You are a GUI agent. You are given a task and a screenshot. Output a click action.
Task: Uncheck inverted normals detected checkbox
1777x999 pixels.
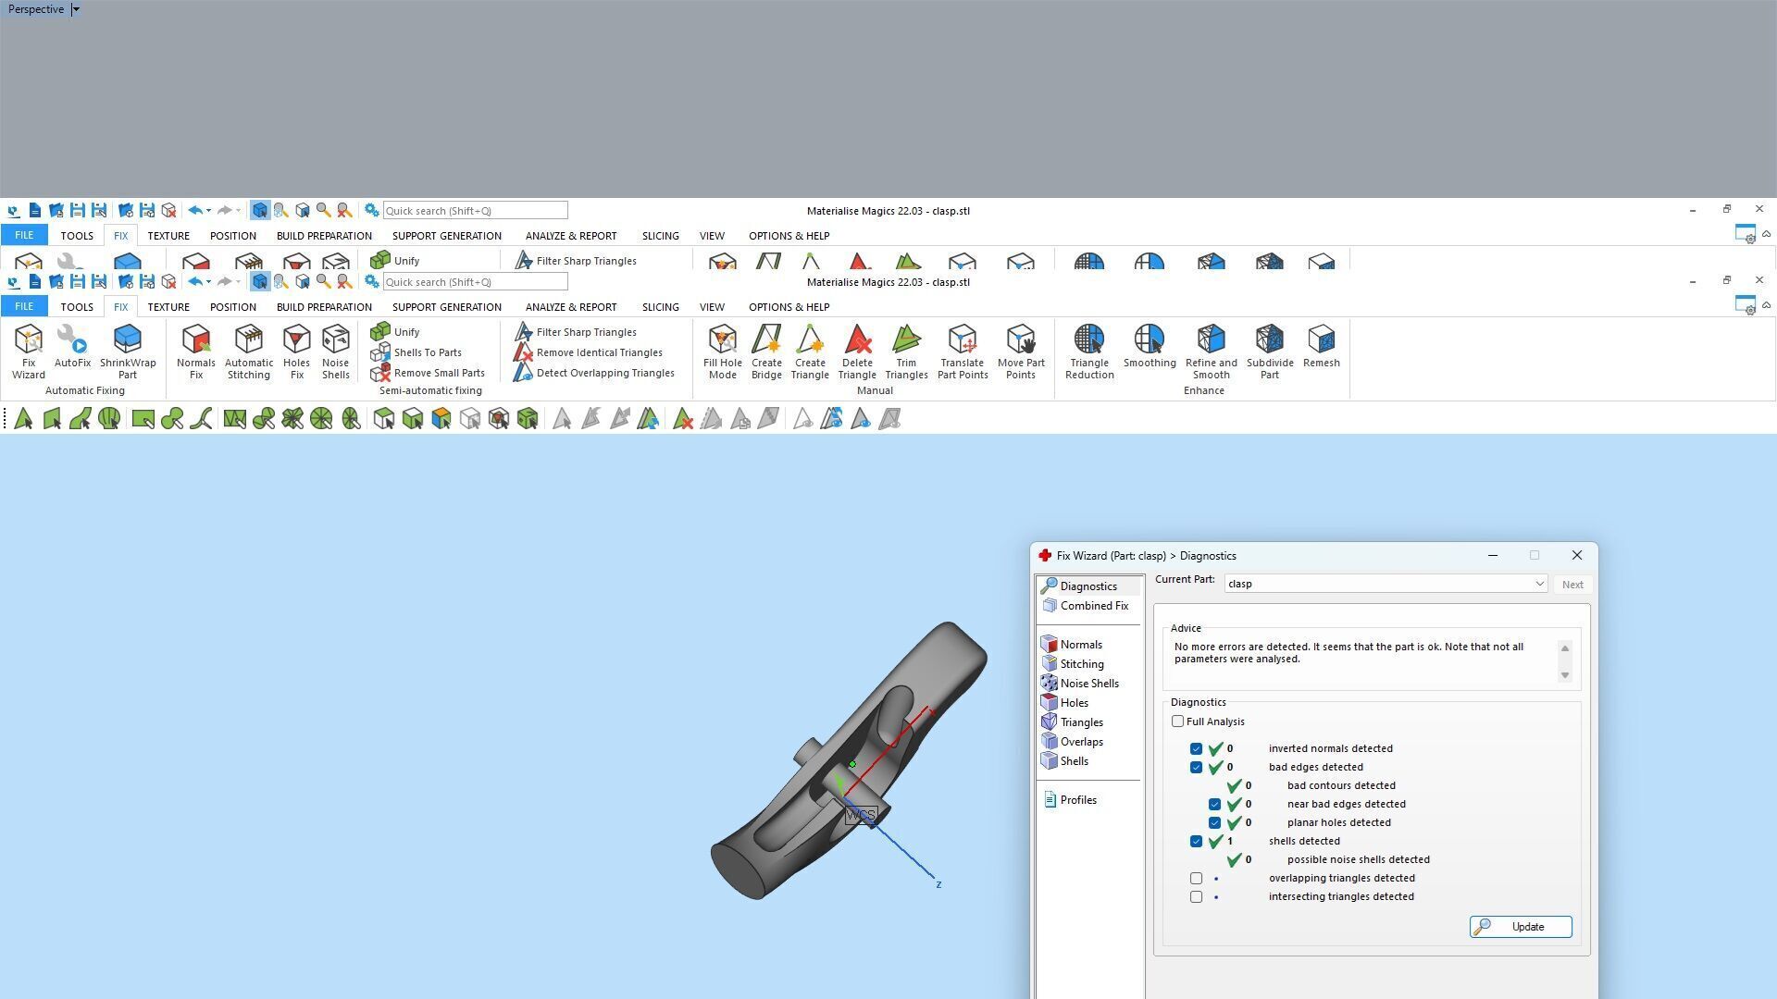tap(1197, 748)
